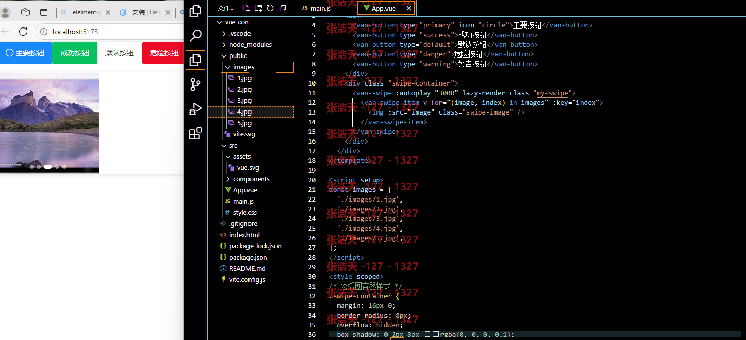Refresh the file explorer with the circular arrow
The width and height of the screenshot is (746, 340).
(270, 8)
